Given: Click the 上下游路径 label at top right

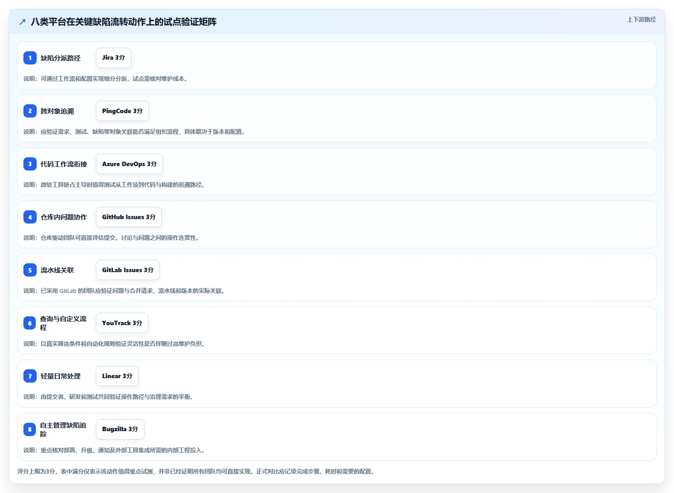Looking at the screenshot, I should tap(641, 19).
